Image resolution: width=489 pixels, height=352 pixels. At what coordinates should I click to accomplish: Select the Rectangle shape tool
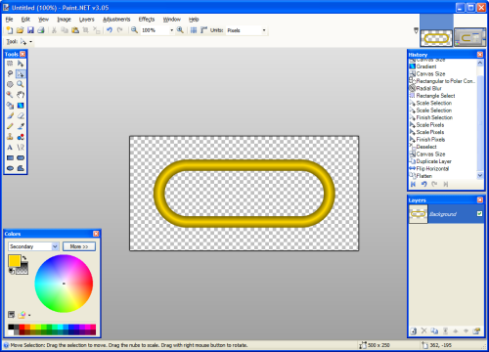tap(10, 157)
